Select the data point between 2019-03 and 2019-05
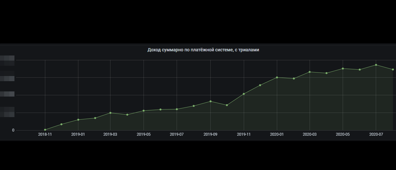Image resolution: width=396 pixels, height=170 pixels. pyautogui.click(x=127, y=115)
